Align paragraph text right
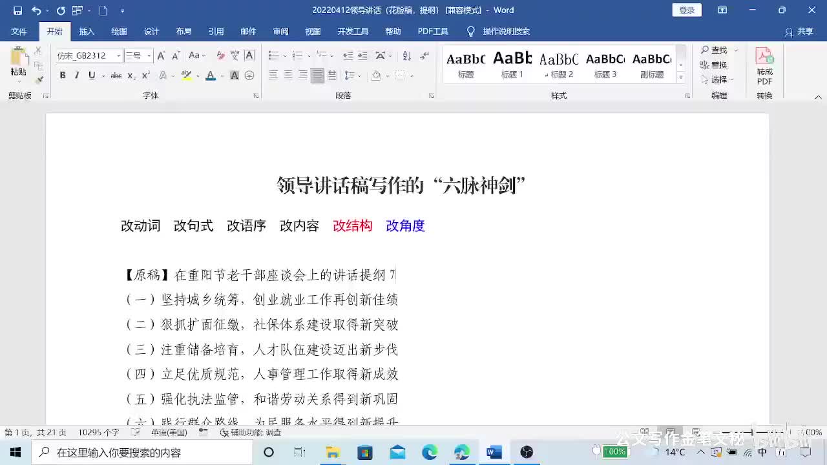The image size is (827, 465). click(303, 76)
